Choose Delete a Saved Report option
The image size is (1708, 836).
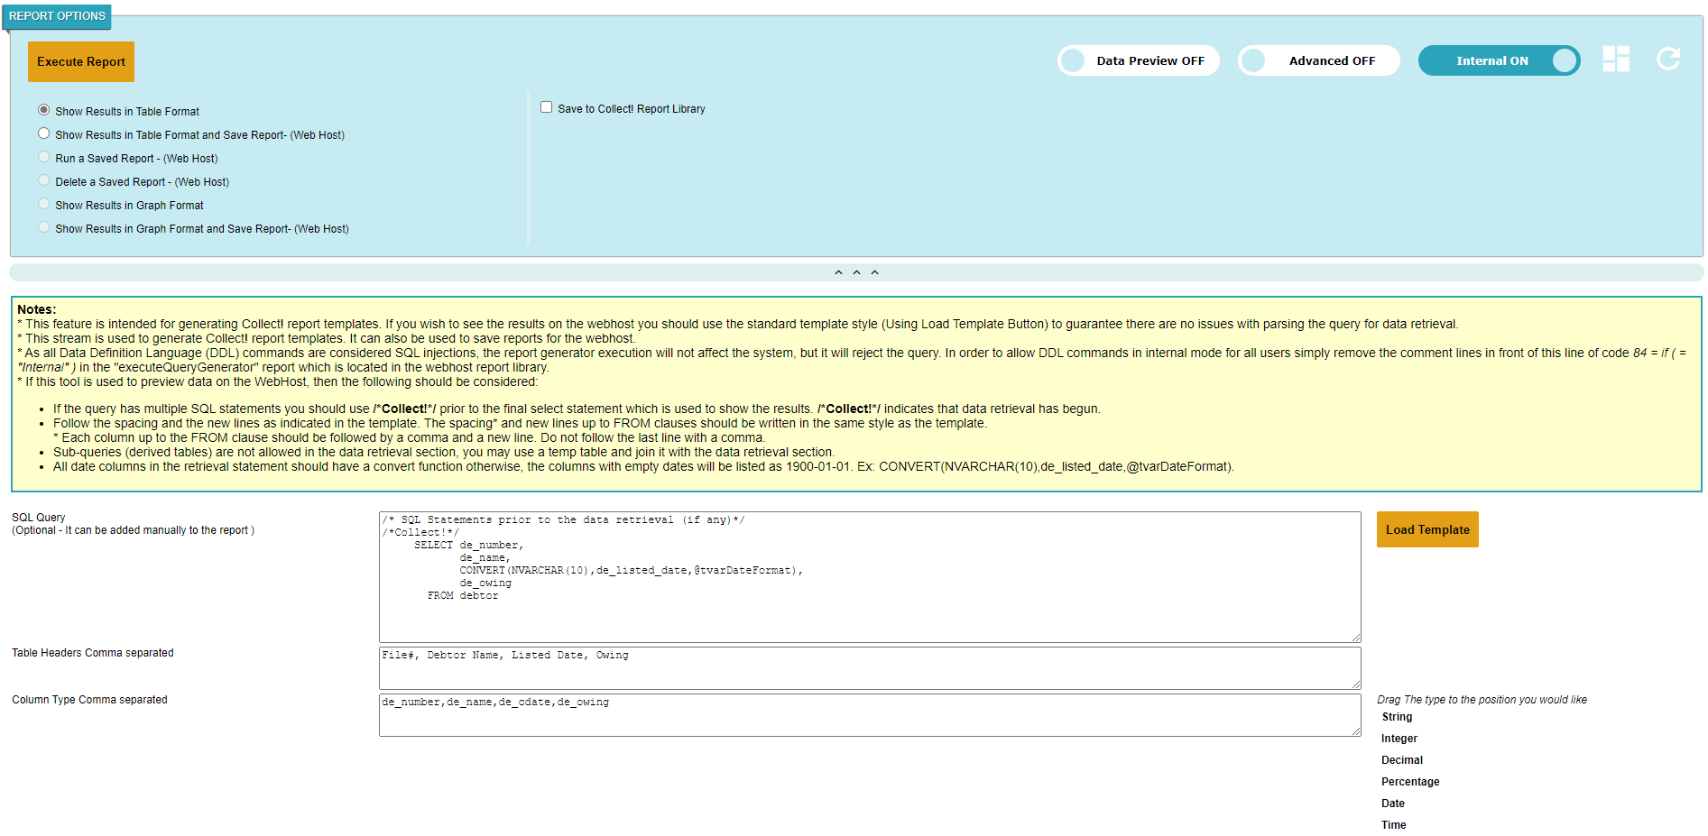43,180
